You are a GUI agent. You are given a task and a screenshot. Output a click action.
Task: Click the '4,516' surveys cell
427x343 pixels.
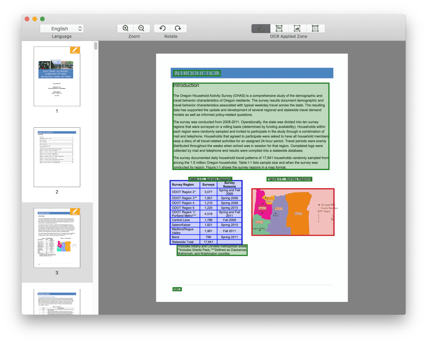click(208, 214)
